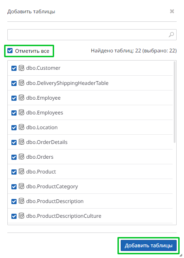Click the dbo.Employee table icon

21,97
